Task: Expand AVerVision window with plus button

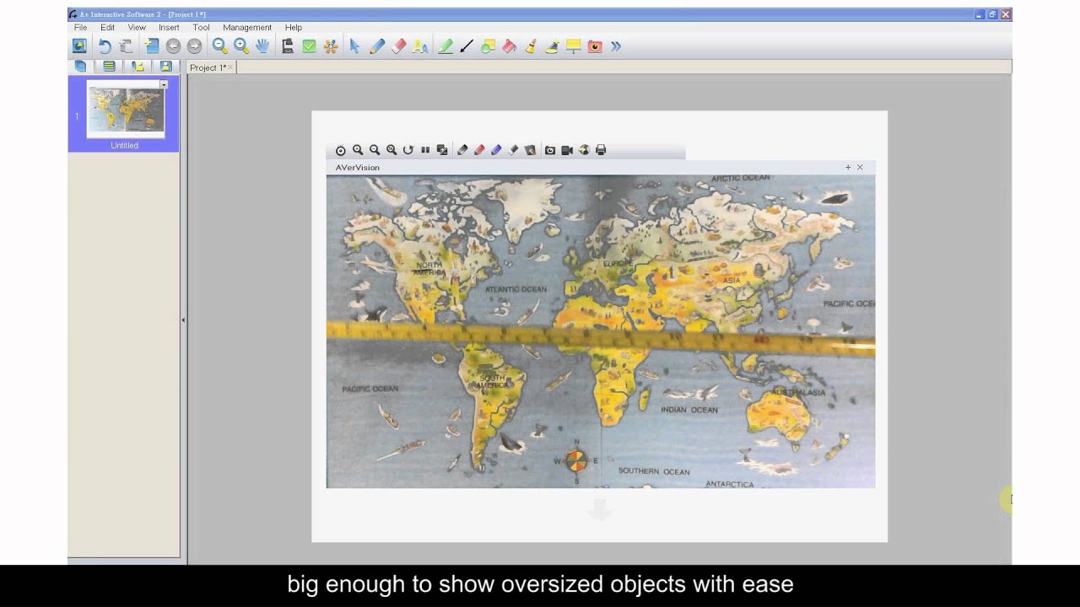Action: [848, 167]
